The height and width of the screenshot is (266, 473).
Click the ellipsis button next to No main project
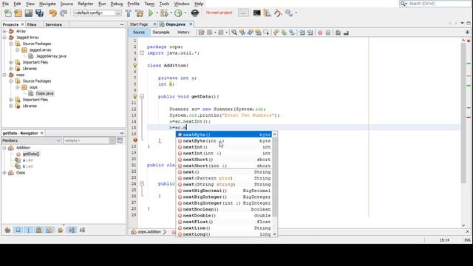243,13
